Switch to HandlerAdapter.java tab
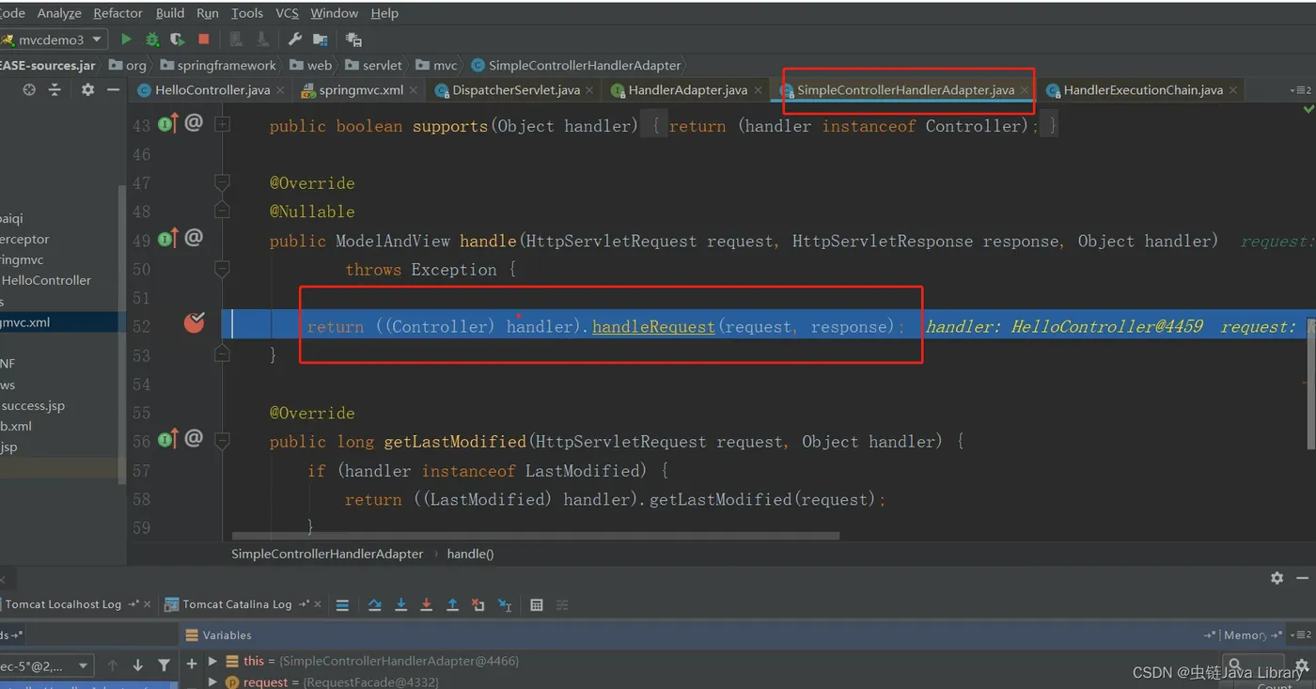The image size is (1316, 689). 688,90
